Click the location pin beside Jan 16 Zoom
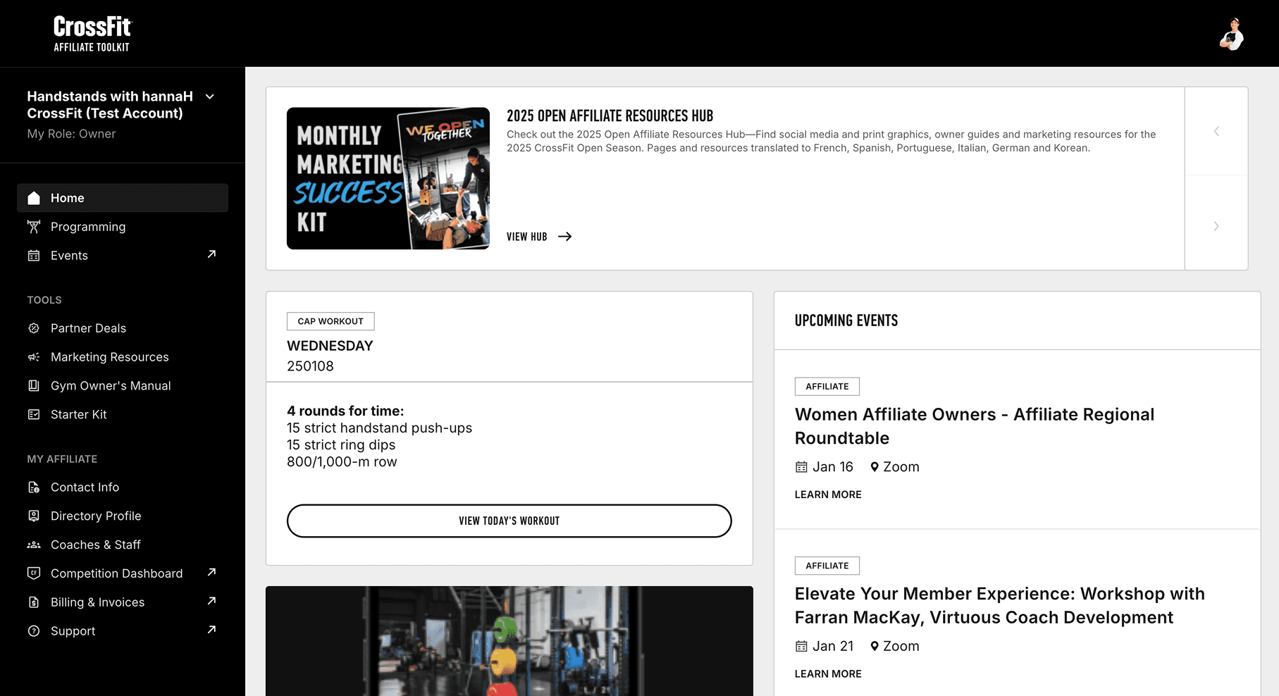The height and width of the screenshot is (696, 1279). [875, 467]
